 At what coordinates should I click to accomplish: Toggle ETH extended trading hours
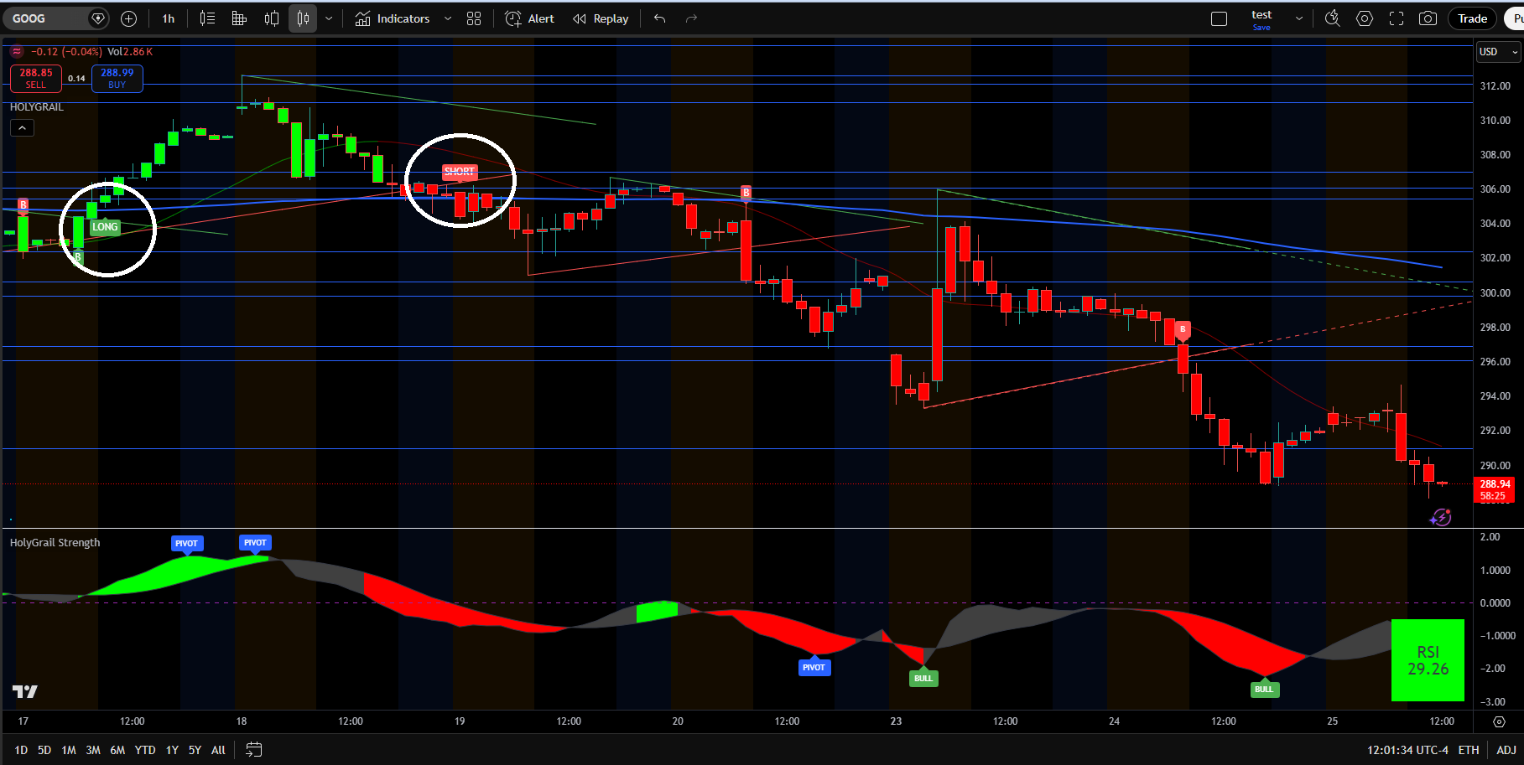1469,750
